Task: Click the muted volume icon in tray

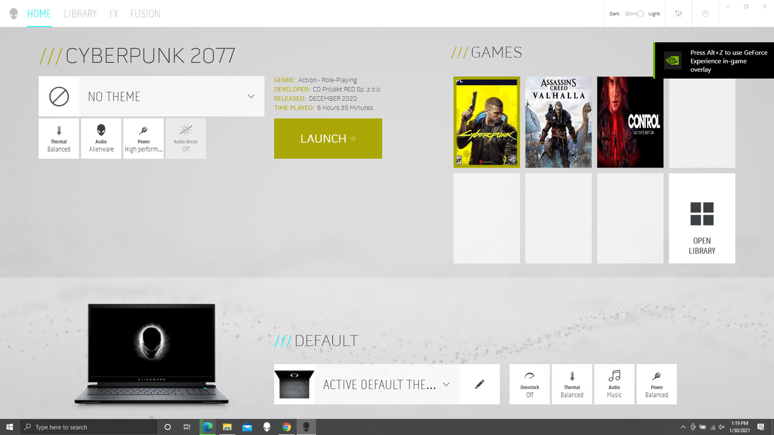Action: click(721, 427)
